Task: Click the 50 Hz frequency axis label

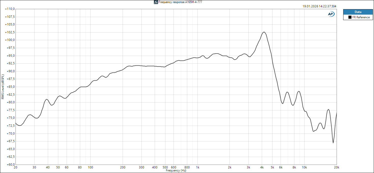Action: [x=58, y=167]
